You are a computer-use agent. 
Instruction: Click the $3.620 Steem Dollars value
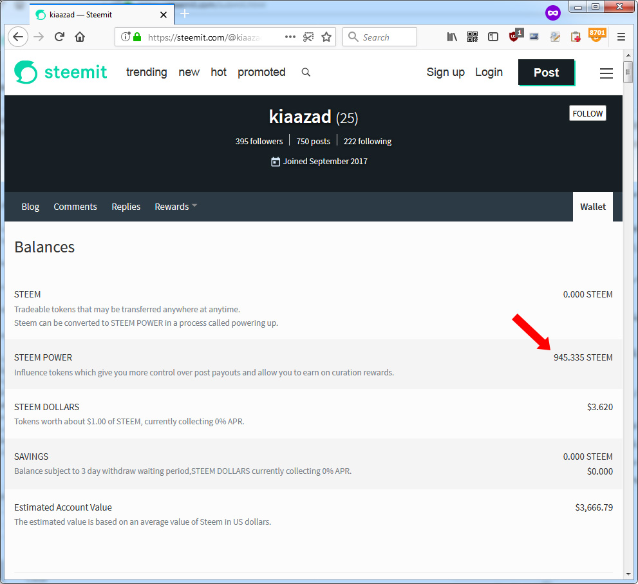click(x=600, y=407)
